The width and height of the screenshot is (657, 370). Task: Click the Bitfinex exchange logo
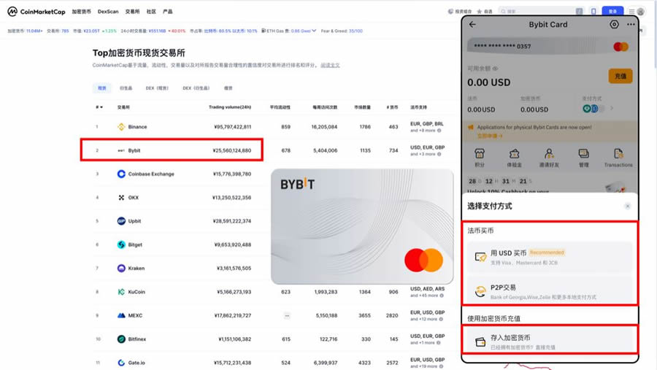121,339
